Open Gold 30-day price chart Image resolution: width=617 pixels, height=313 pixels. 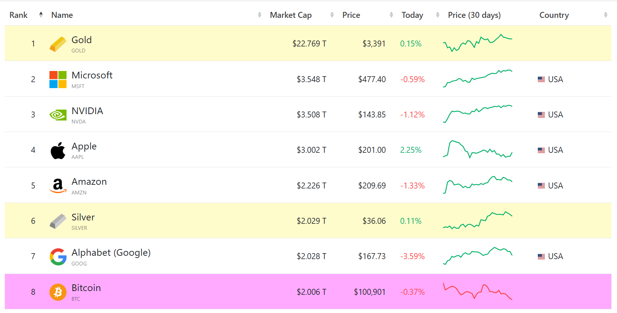[478, 43]
